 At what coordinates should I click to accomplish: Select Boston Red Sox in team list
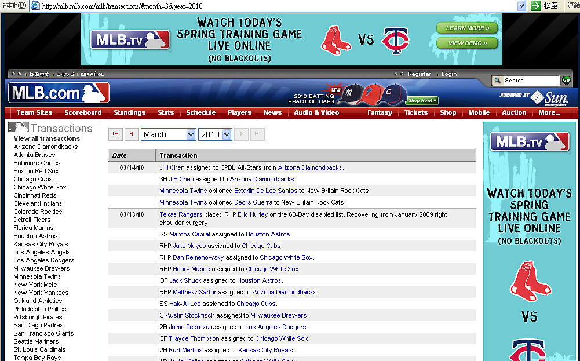(x=36, y=171)
